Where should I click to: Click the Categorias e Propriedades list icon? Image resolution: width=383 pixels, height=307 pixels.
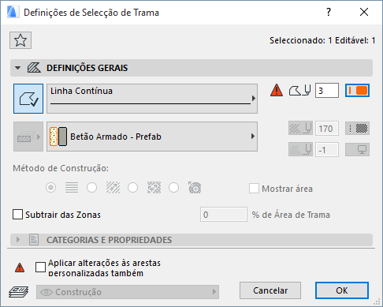tap(34, 240)
